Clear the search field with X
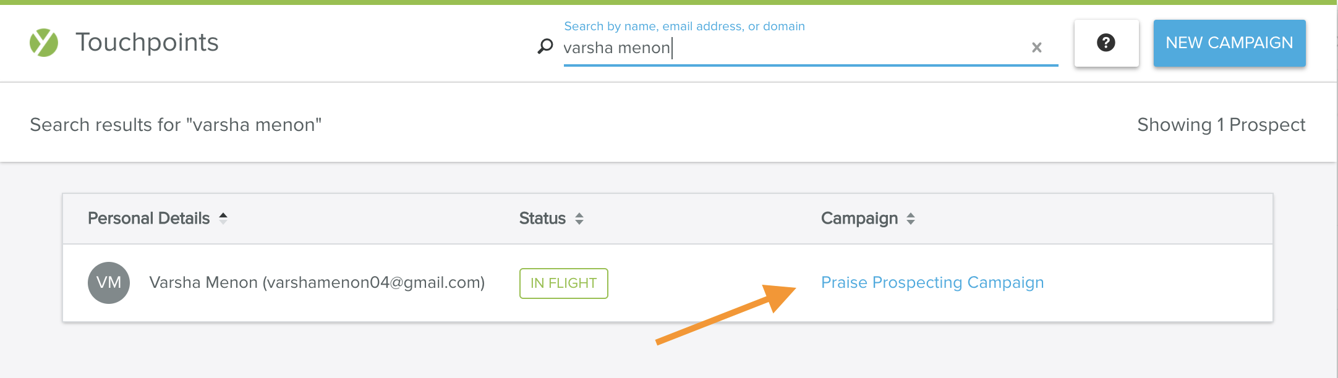Viewport: 1338px width, 378px height. click(1037, 48)
